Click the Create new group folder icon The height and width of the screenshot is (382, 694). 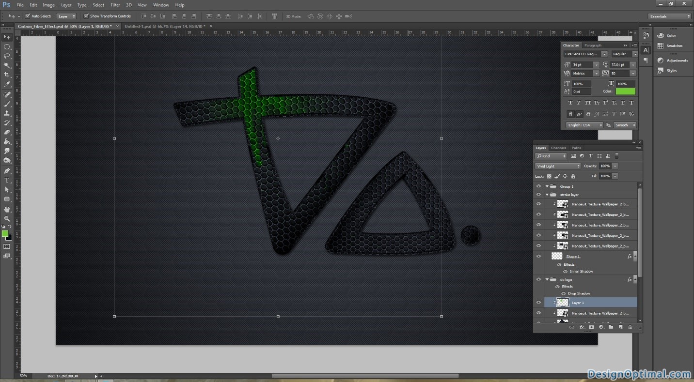point(611,327)
